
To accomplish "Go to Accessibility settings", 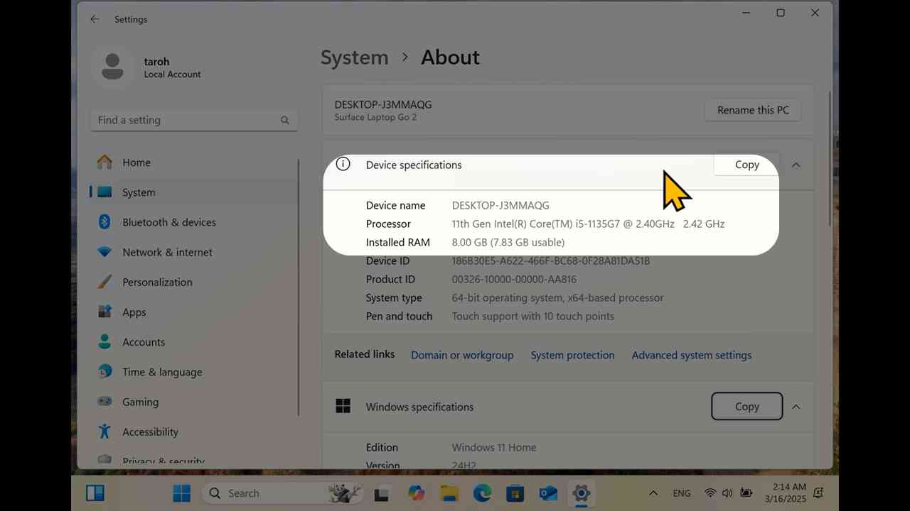I will point(193,431).
